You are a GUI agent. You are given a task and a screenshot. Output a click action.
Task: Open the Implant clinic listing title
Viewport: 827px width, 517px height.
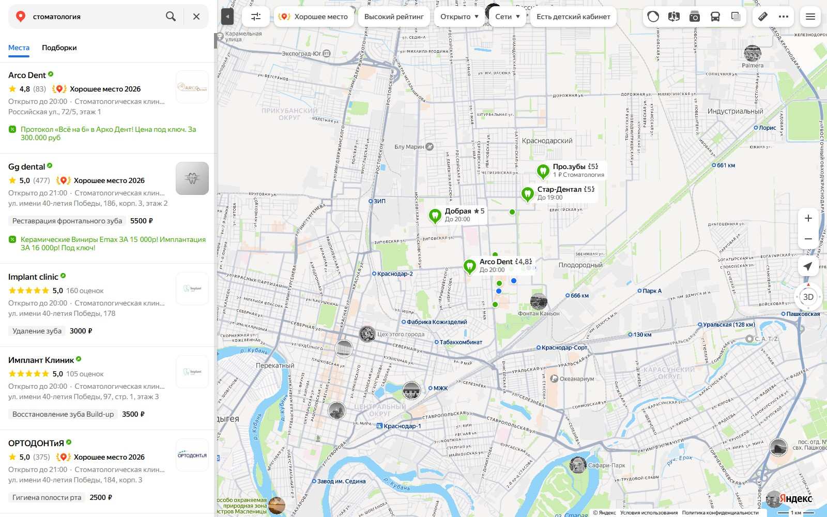pos(33,277)
